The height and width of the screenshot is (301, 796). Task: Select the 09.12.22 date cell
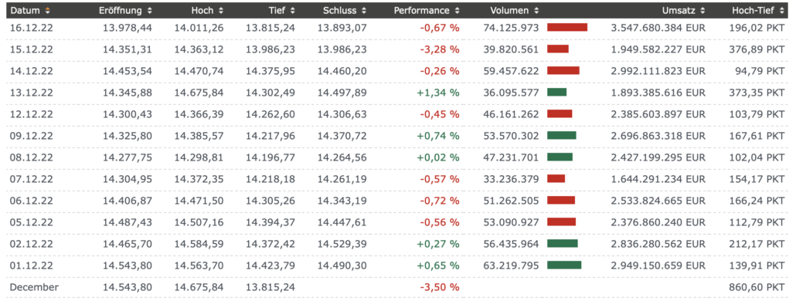31,136
